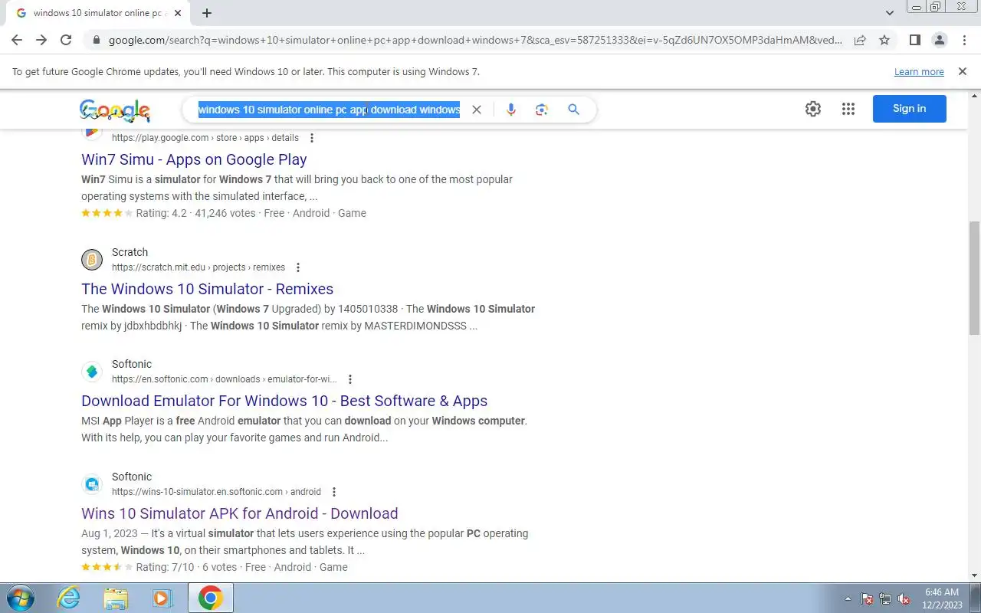The width and height of the screenshot is (981, 613).
Task: Go to Google homepage via logo
Action: (x=115, y=110)
